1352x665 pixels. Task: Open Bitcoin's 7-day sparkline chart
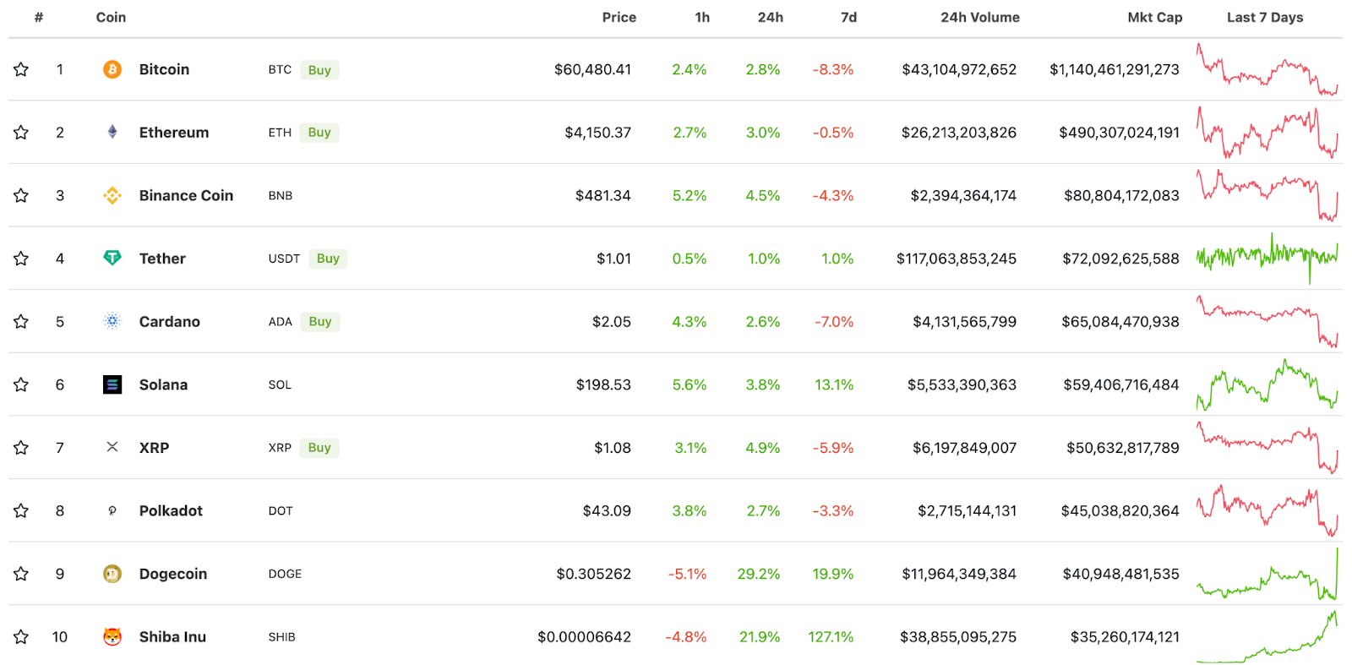[1267, 69]
